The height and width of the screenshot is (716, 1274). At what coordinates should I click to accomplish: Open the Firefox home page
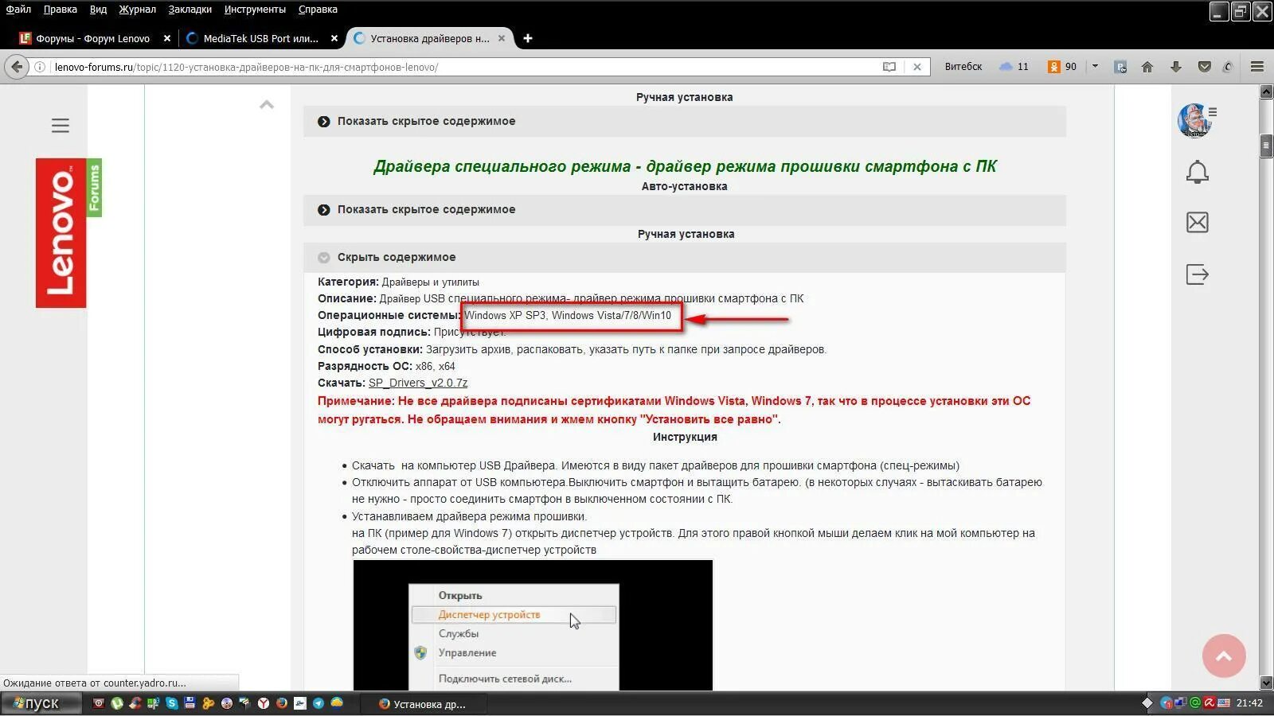(x=1147, y=67)
